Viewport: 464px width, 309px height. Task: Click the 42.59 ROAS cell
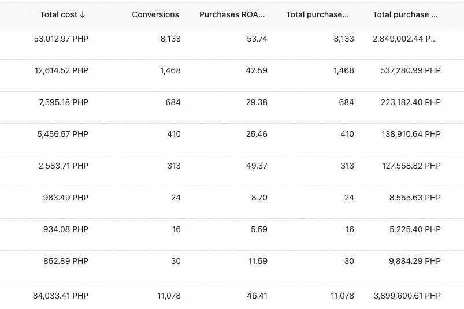point(257,70)
